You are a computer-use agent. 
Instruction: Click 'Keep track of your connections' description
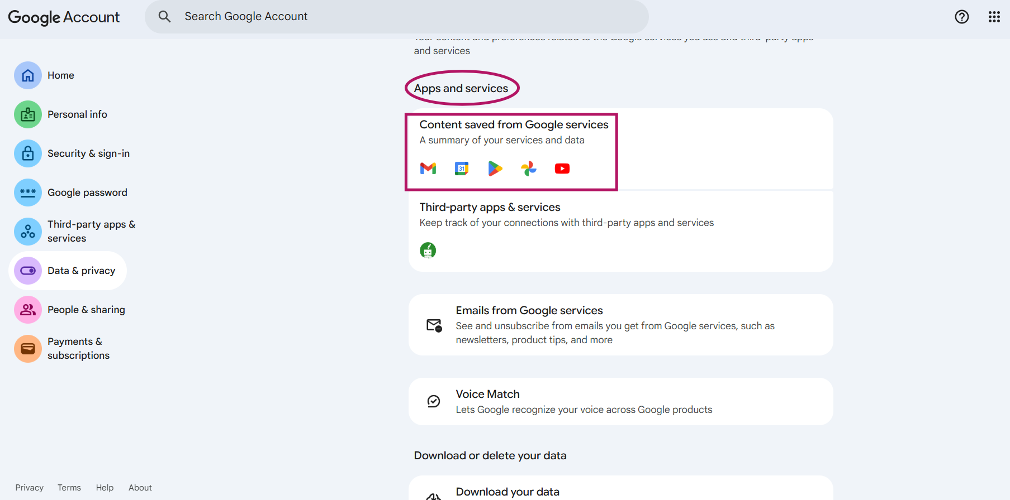[x=567, y=223]
